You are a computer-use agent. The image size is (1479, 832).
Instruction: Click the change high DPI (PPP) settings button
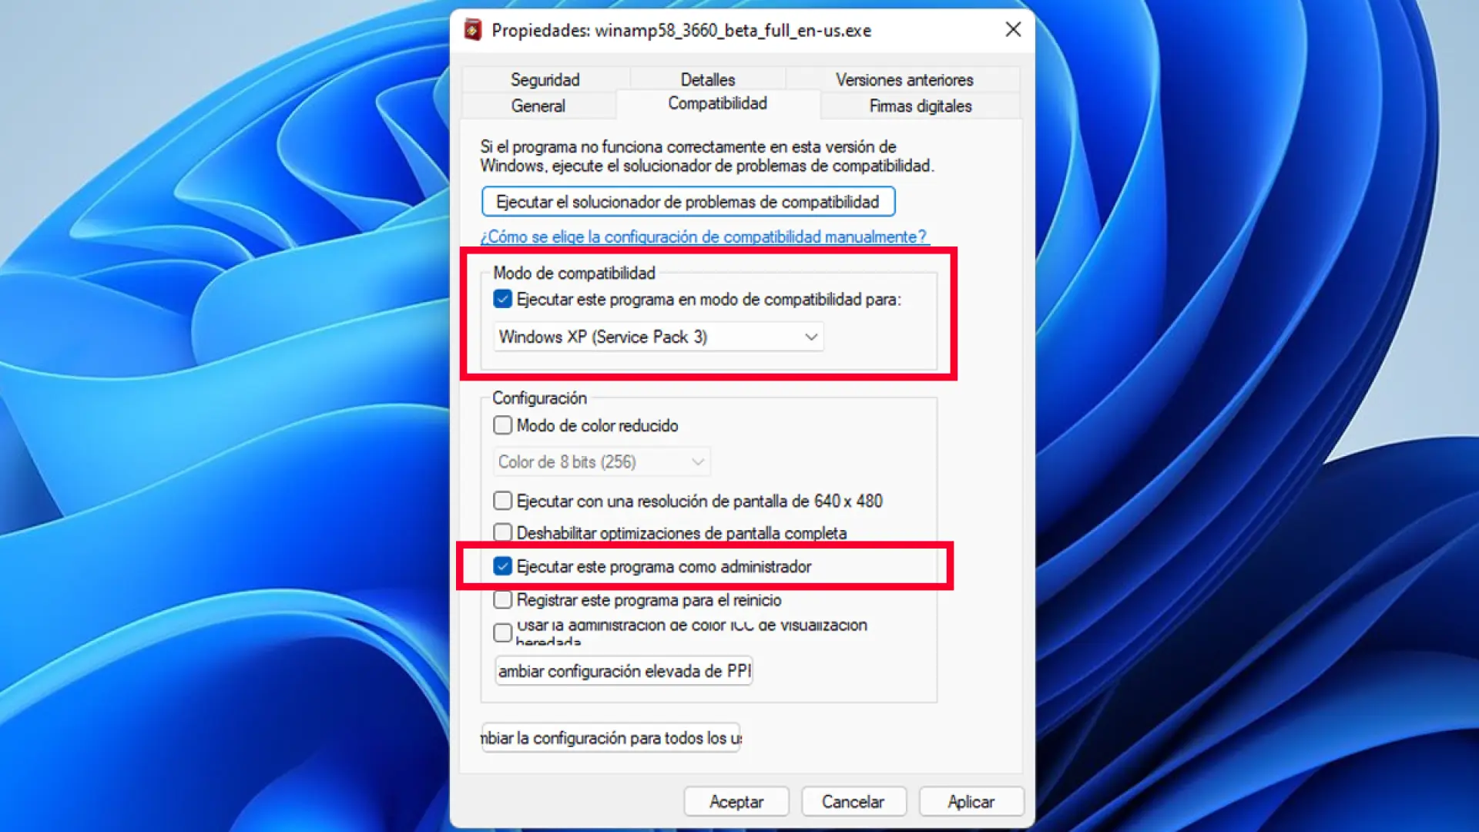coord(623,671)
